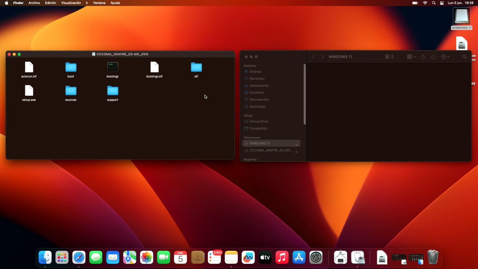Open Notes from the Dock
Viewport: 478px width, 269px height.
tap(231, 257)
